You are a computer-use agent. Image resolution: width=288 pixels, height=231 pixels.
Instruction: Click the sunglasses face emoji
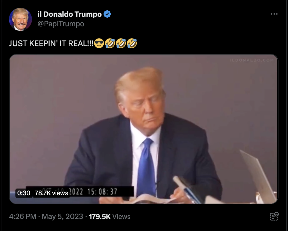point(99,43)
